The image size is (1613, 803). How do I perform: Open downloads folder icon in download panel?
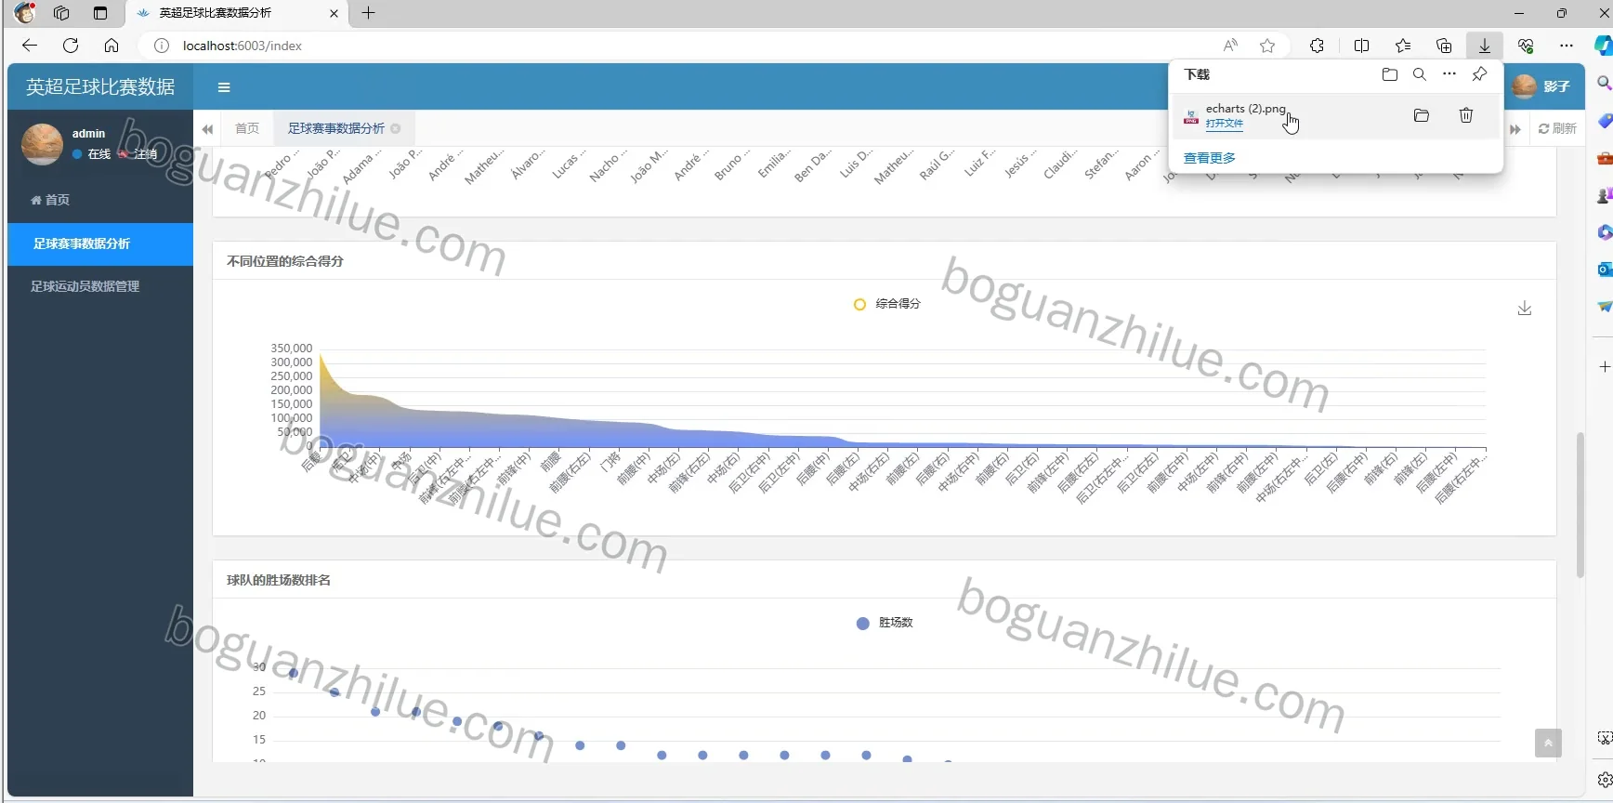[1390, 74]
